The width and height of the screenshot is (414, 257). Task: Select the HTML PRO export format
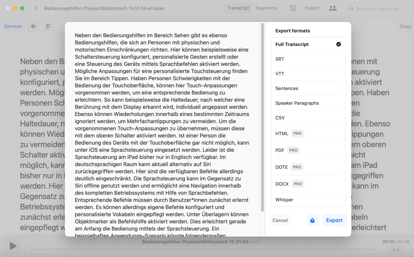tap(308, 133)
